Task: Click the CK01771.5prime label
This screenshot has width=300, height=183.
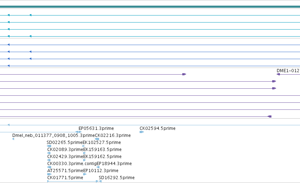Action: pyautogui.click(x=65, y=178)
